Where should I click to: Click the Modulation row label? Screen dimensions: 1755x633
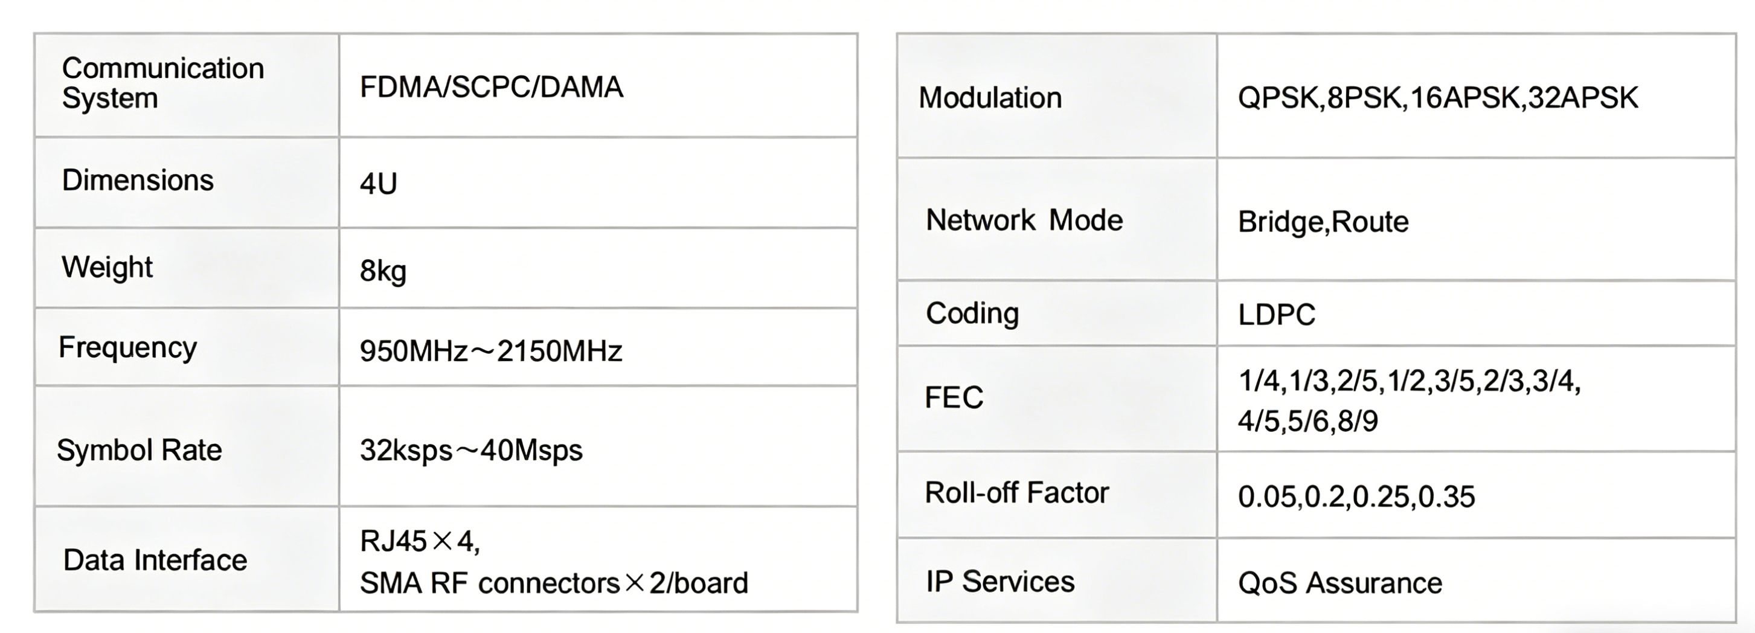pos(990,98)
